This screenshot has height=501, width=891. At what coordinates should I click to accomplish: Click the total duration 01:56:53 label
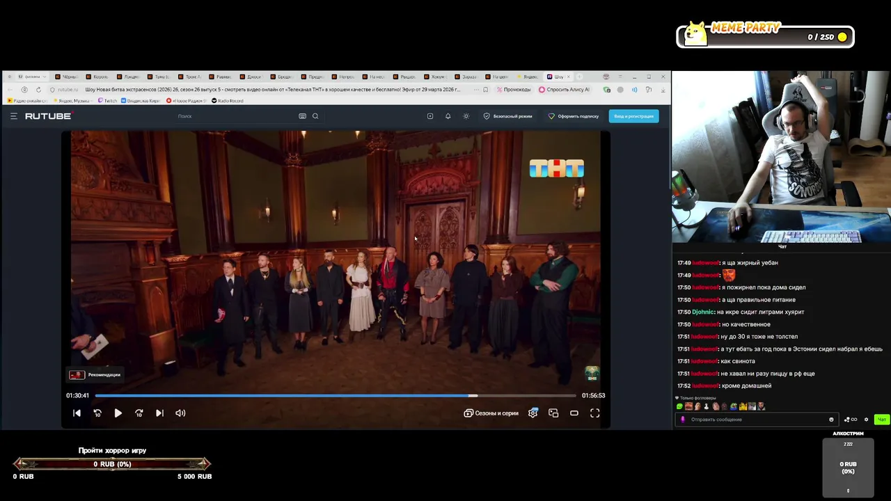(x=594, y=395)
